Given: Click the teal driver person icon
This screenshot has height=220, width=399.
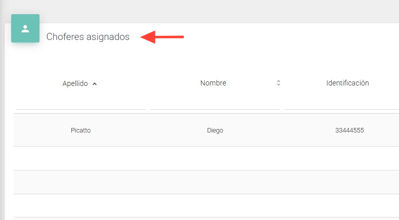Looking at the screenshot, I should click(25, 28).
